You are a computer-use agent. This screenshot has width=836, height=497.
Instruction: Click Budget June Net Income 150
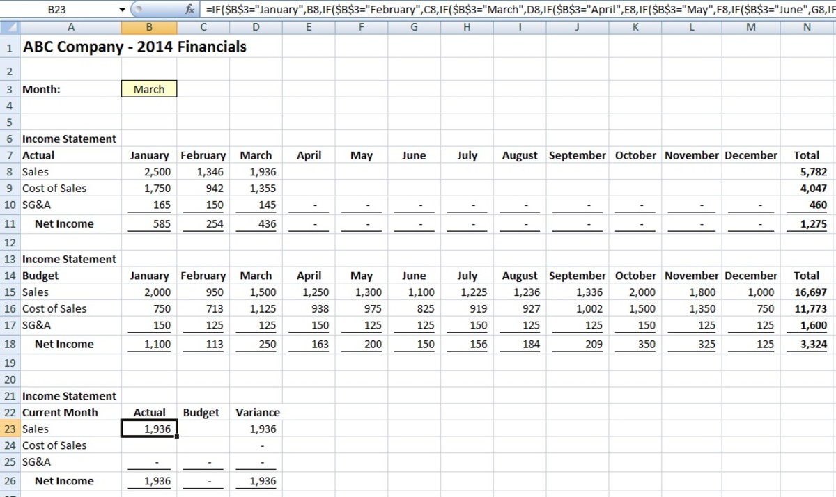coord(424,344)
